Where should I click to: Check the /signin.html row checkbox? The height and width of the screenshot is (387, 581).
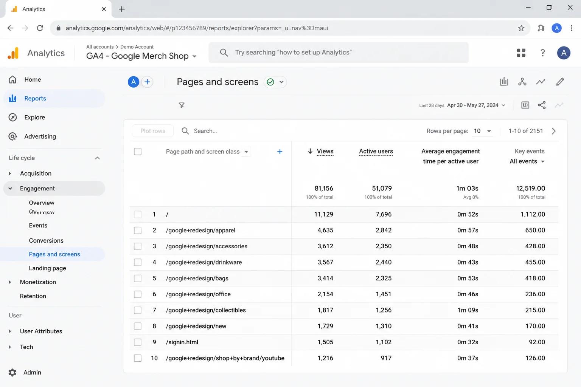click(x=138, y=342)
